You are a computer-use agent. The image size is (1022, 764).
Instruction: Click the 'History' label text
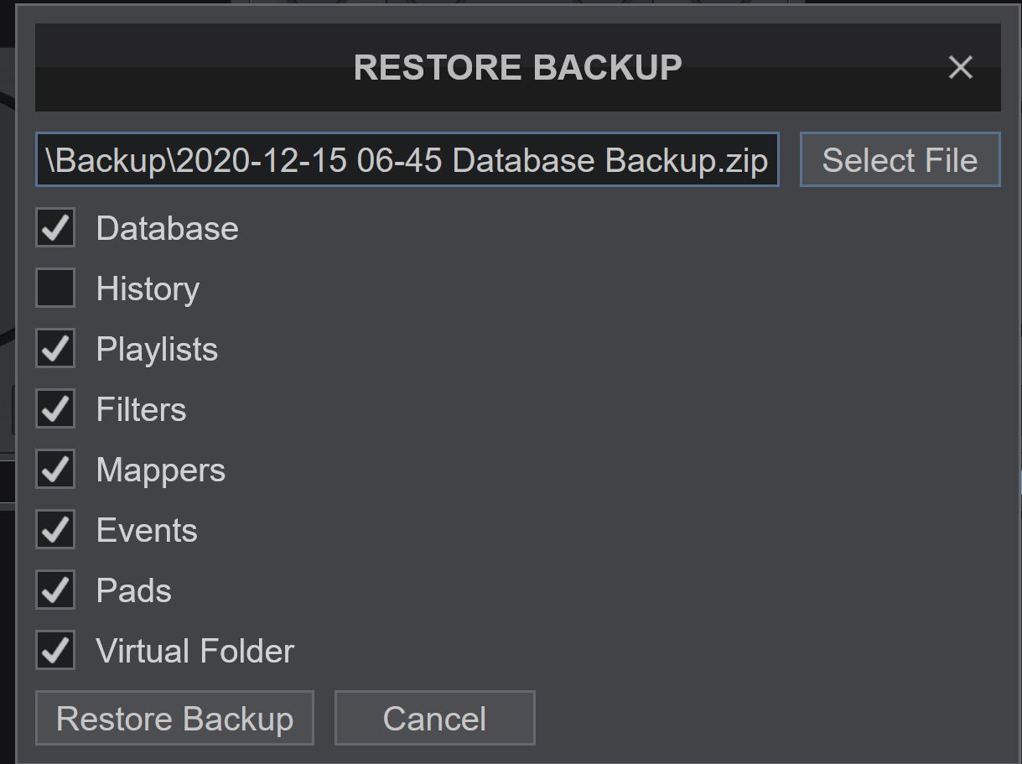tap(148, 289)
